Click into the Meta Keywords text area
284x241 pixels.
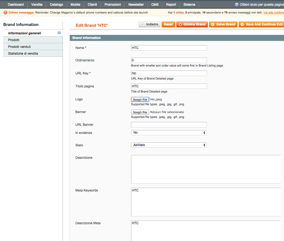[206, 202]
